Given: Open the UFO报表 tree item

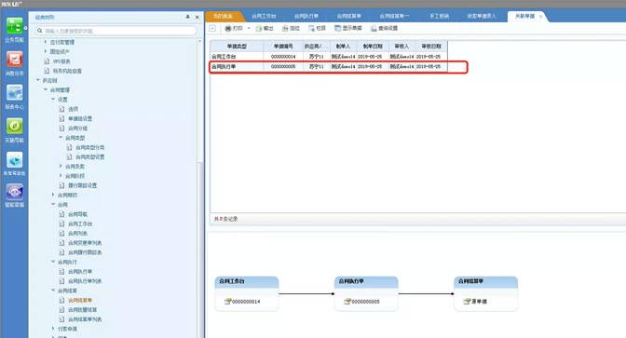Looking at the screenshot, I should (x=61, y=61).
